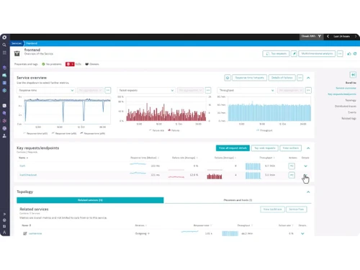Expand details of the first related service row

tap(302, 233)
